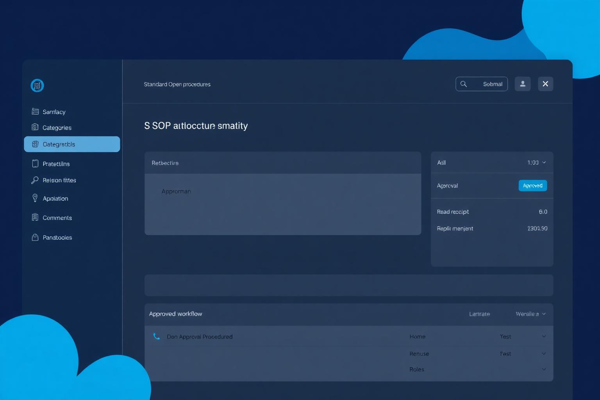This screenshot has height=400, width=600.
Task: Open the user profile icon button
Action: tap(523, 84)
